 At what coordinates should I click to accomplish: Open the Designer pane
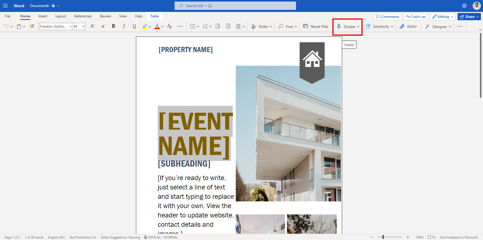point(438,26)
